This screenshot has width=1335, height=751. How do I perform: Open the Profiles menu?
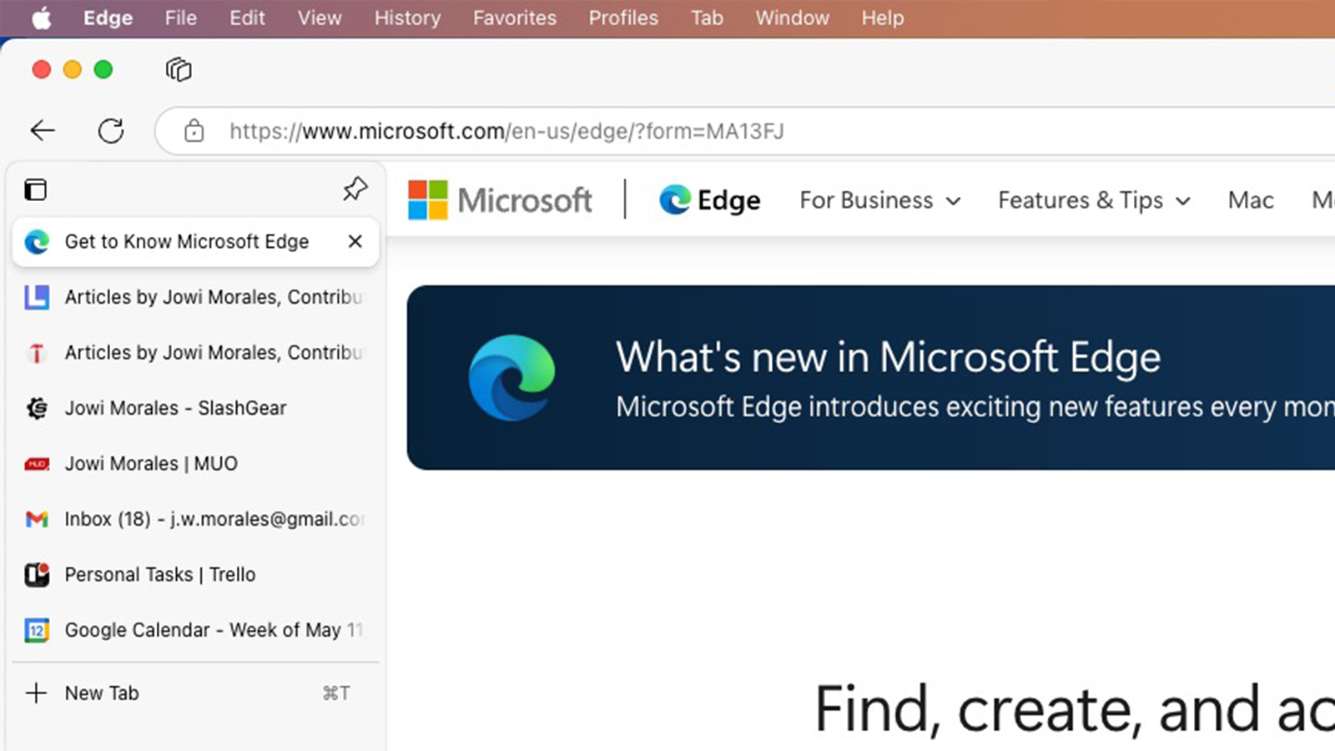pos(623,18)
